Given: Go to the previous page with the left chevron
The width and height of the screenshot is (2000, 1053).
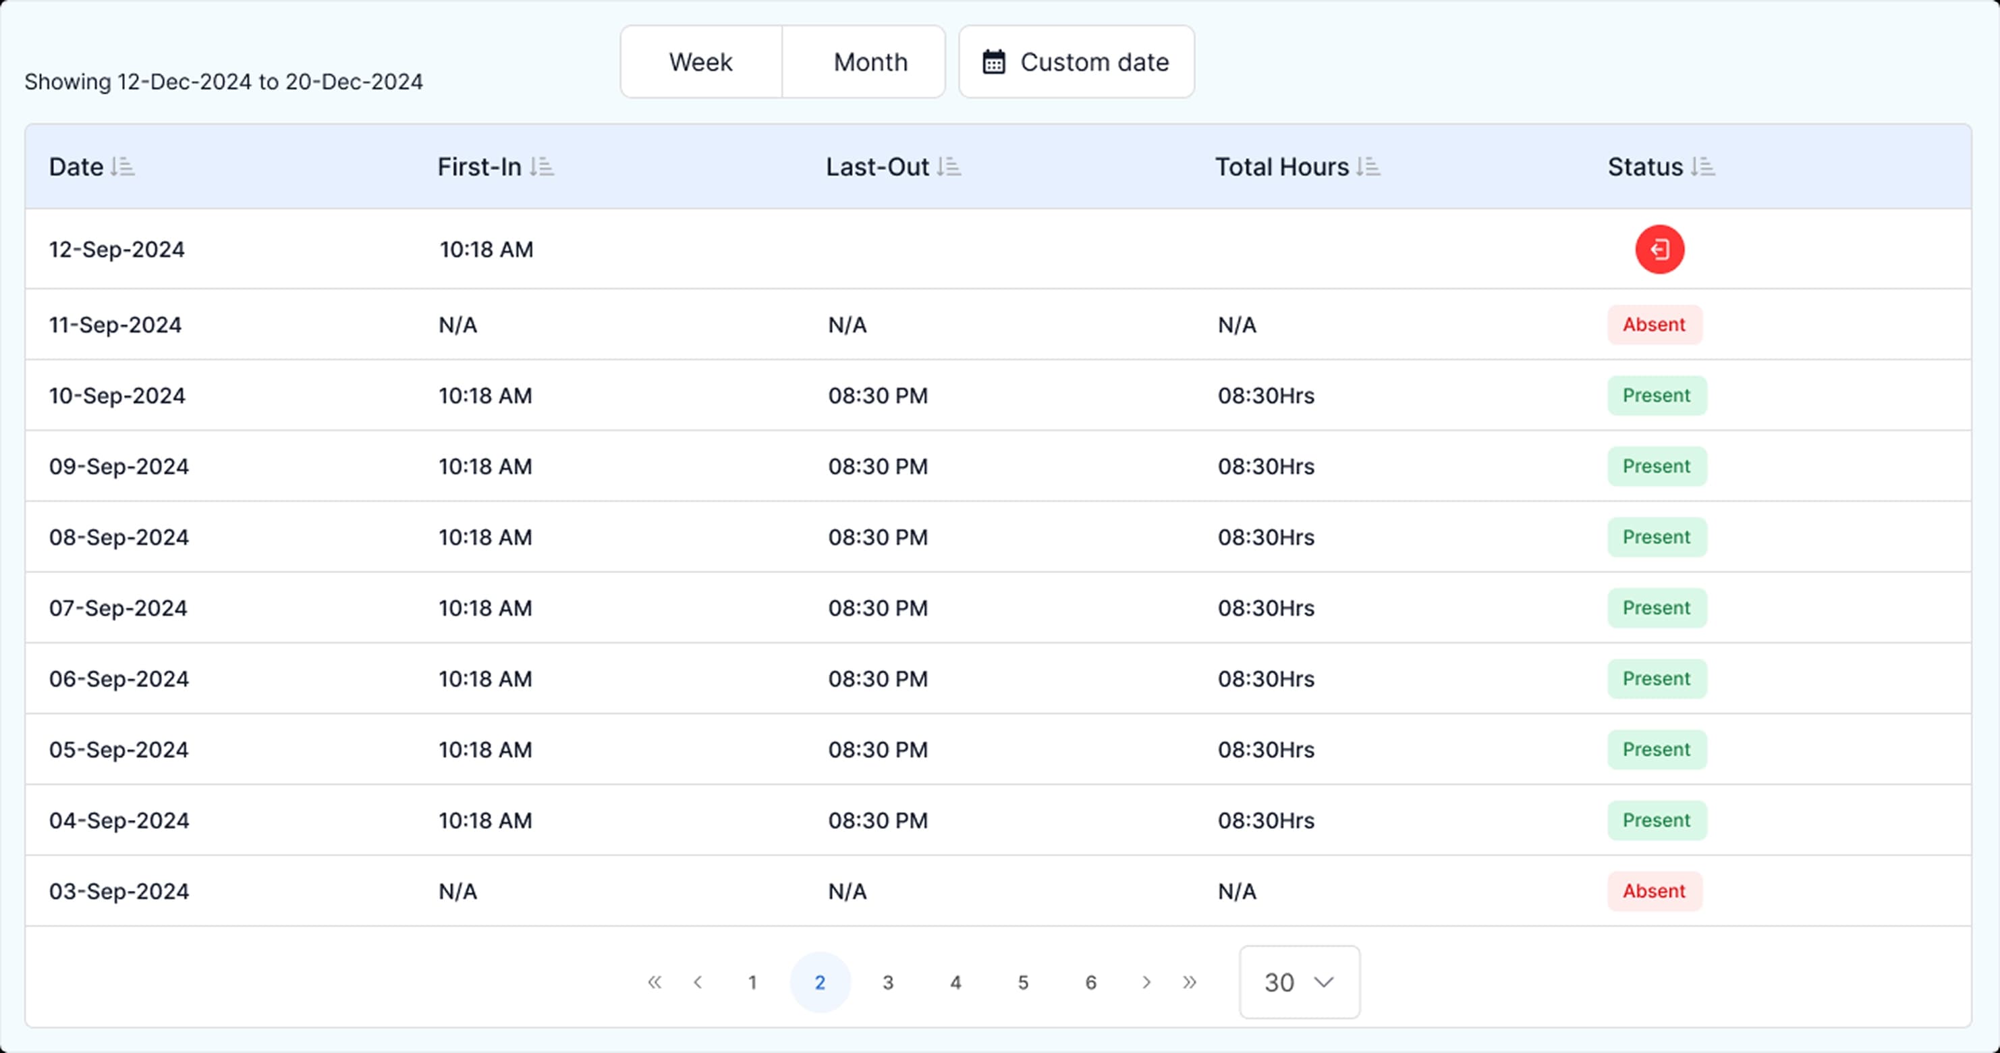Looking at the screenshot, I should 698,981.
